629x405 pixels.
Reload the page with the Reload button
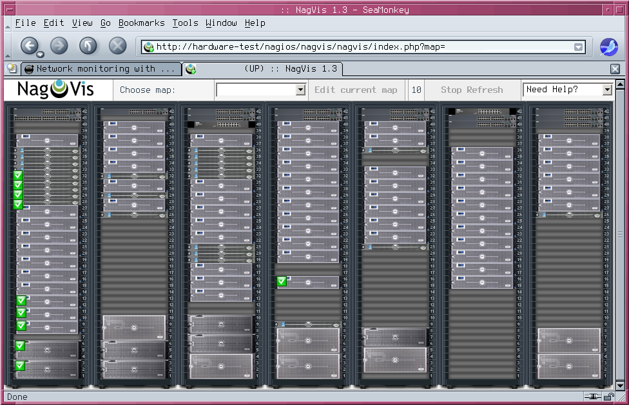pos(88,45)
